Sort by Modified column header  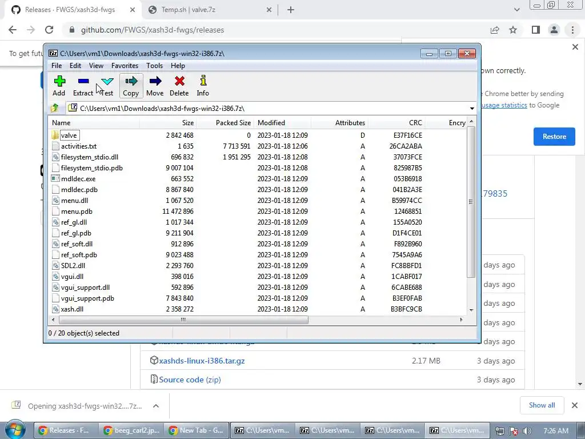[282, 123]
